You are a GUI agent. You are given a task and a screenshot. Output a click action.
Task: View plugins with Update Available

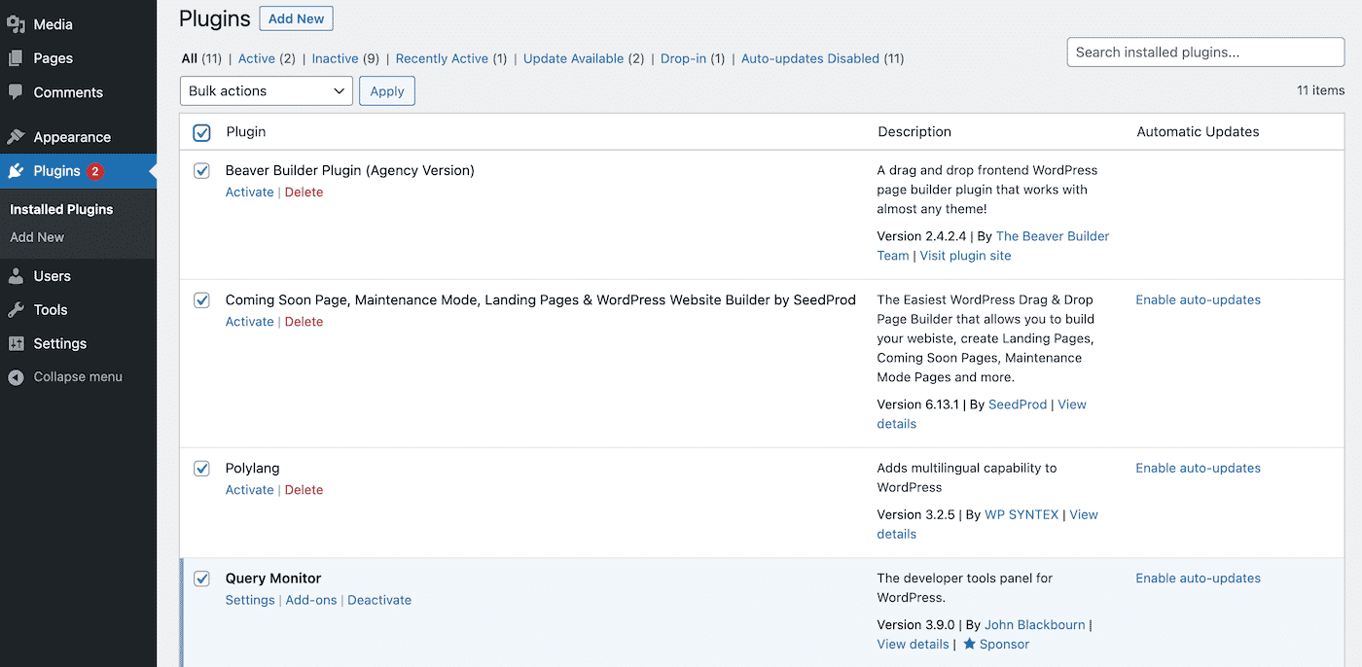click(573, 58)
